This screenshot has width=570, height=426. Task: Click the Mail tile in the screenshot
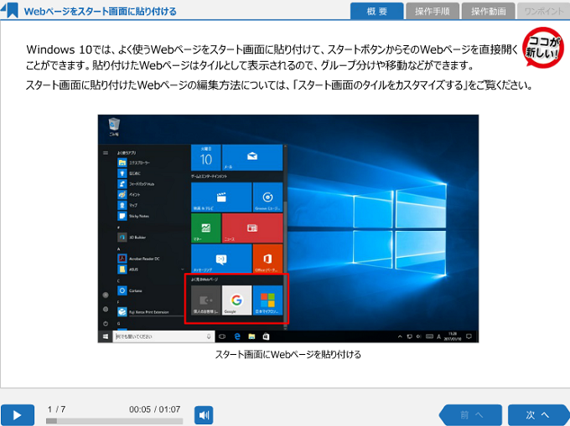coord(252,157)
